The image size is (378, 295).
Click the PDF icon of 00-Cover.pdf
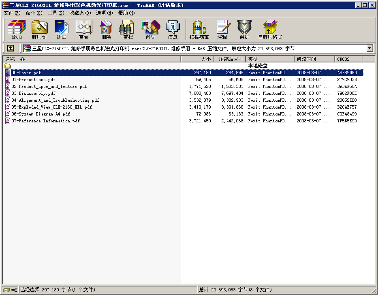(8, 73)
